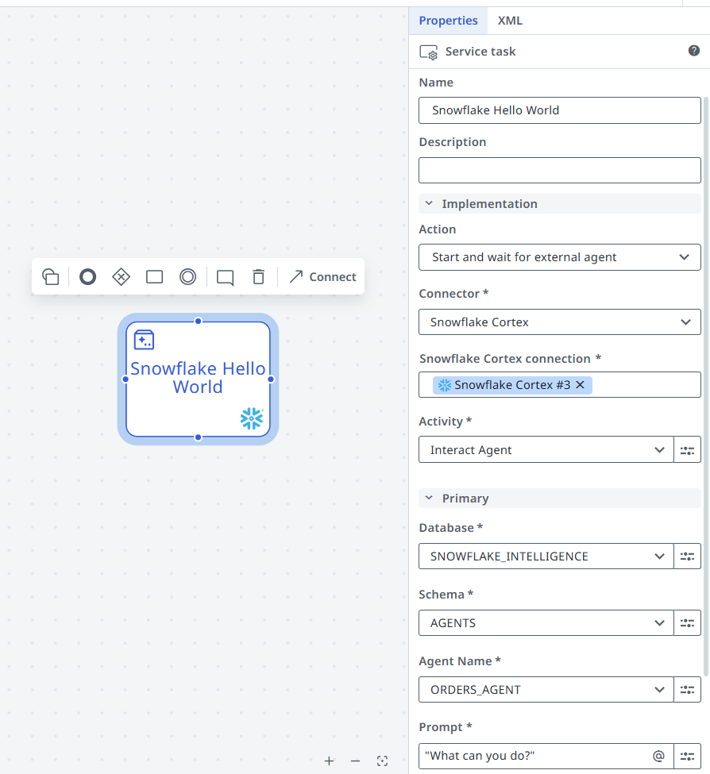
Task: Click the change element type icon
Action: coord(51,277)
